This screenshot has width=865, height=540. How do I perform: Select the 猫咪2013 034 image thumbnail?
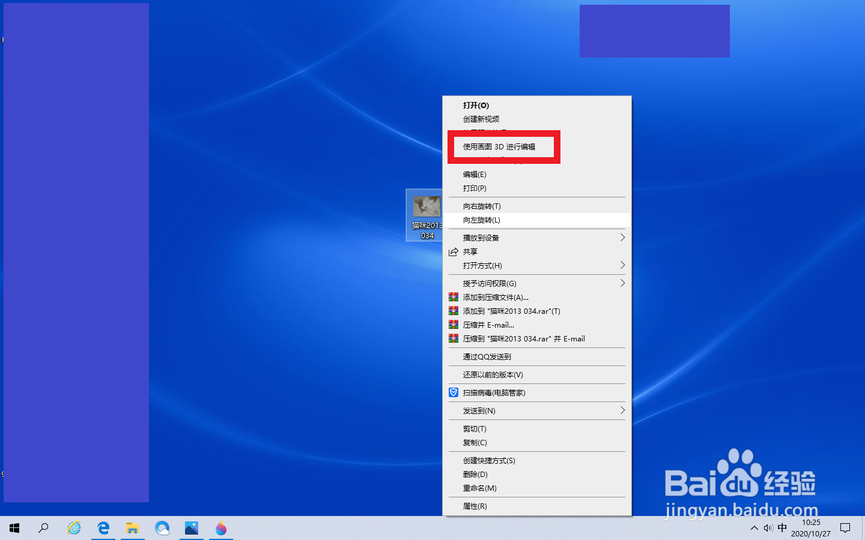pyautogui.click(x=427, y=207)
